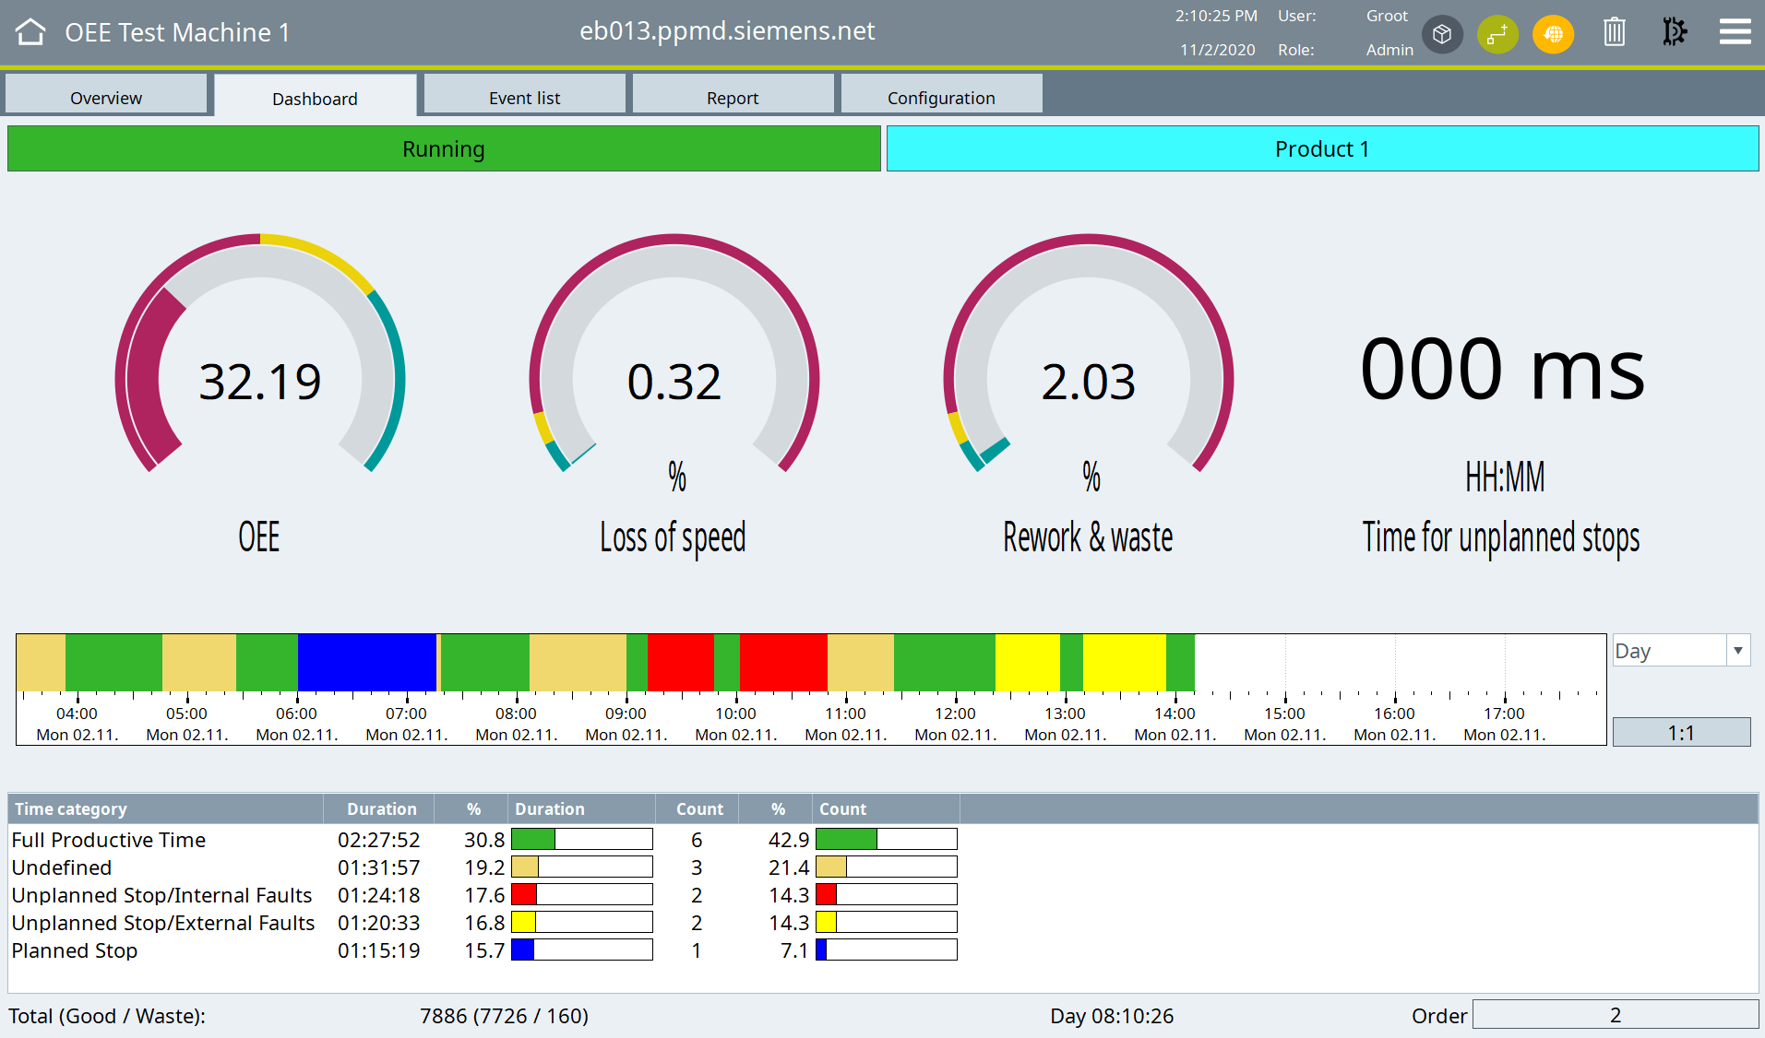
Task: Click the Order number input field
Action: click(1615, 1015)
